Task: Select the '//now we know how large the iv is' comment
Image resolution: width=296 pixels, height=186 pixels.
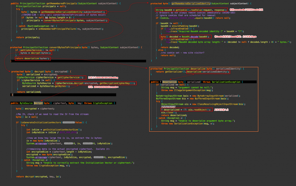Action: click(64, 138)
